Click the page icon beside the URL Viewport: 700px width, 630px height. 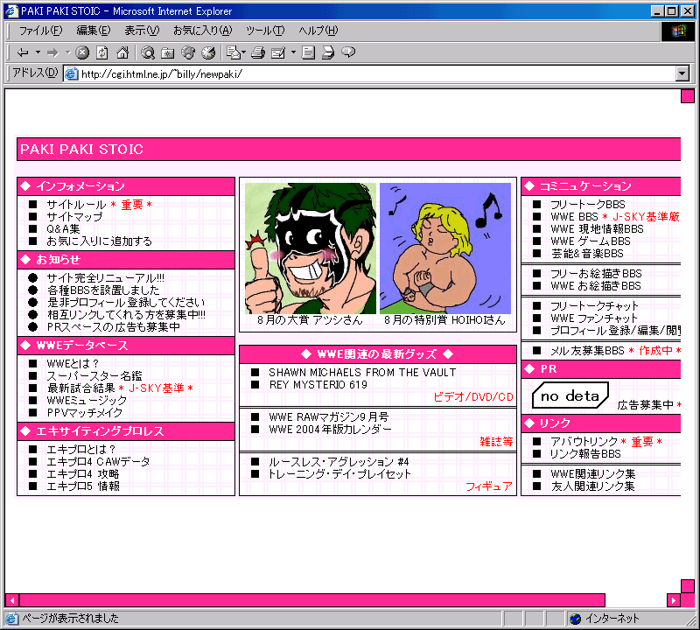point(72,73)
